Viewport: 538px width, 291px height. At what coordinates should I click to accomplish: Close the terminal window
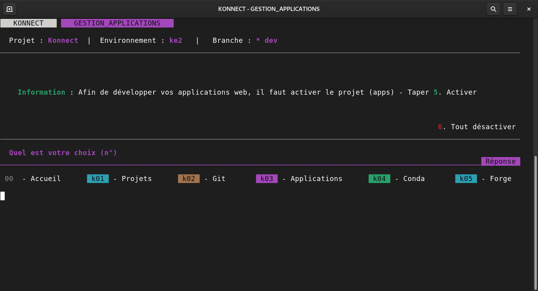point(529,9)
